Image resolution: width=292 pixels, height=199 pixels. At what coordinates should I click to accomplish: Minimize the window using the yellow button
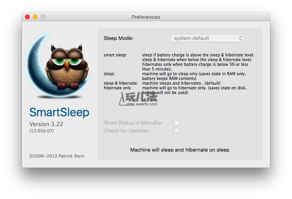pyautogui.click(x=35, y=17)
